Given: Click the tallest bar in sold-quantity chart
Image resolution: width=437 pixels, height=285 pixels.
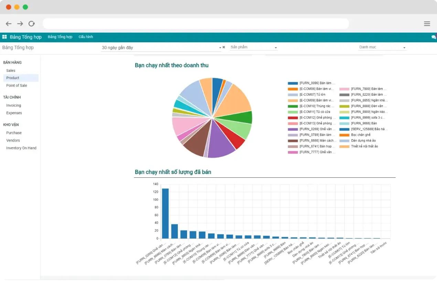Looking at the screenshot, I should coord(165,213).
